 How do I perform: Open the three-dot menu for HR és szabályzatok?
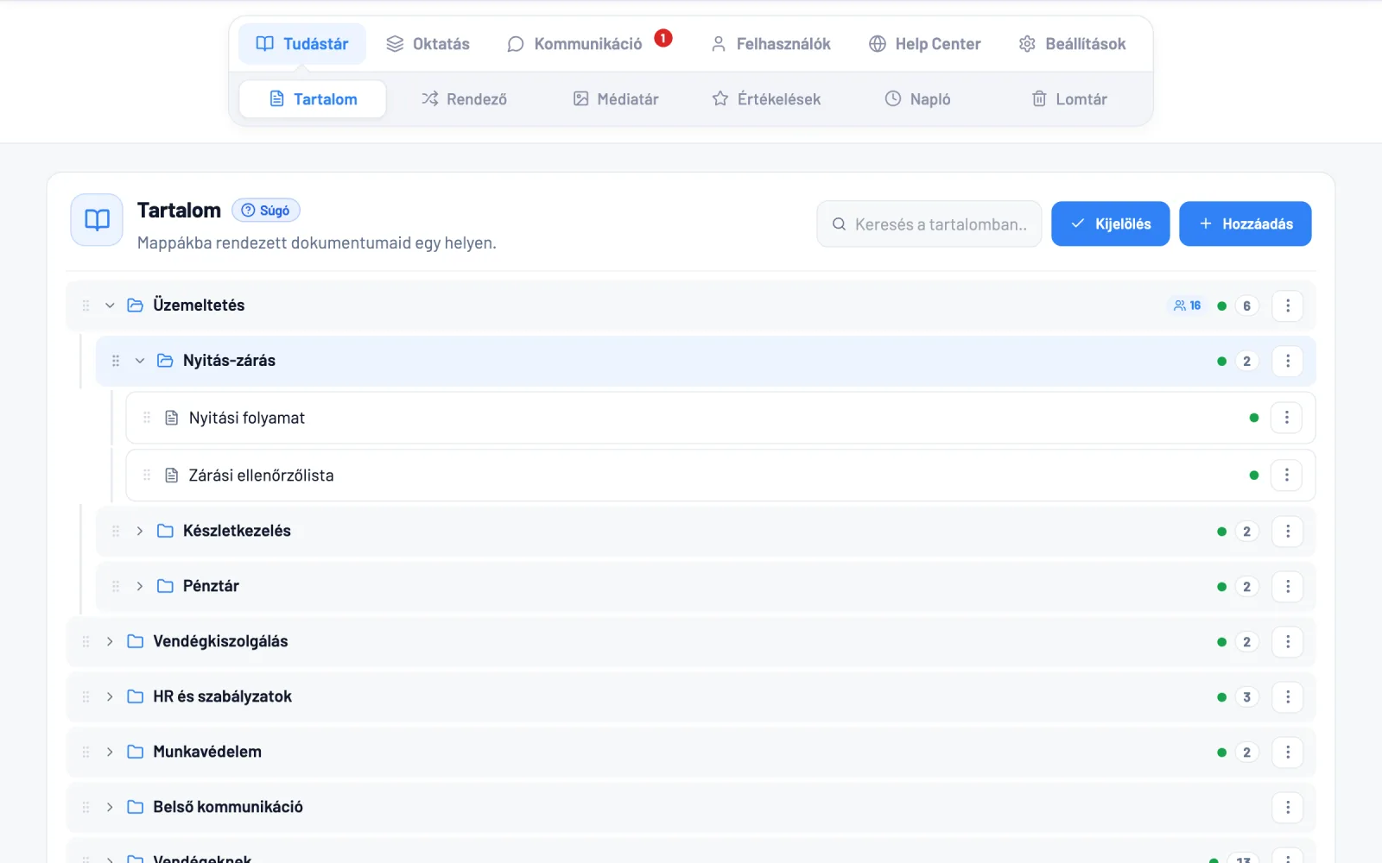tap(1287, 696)
